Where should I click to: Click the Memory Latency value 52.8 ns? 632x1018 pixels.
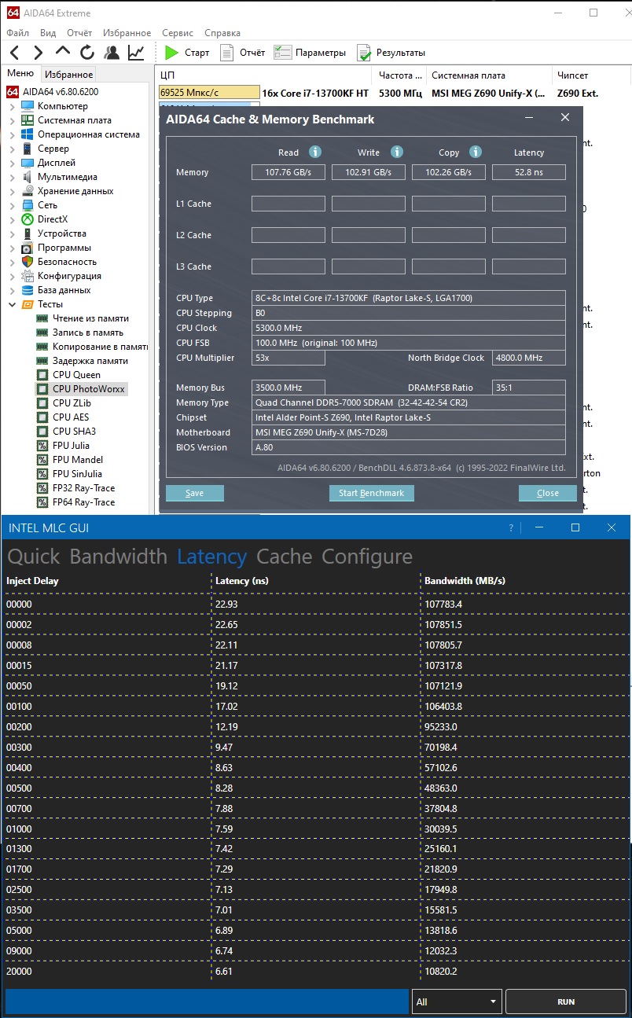point(529,172)
